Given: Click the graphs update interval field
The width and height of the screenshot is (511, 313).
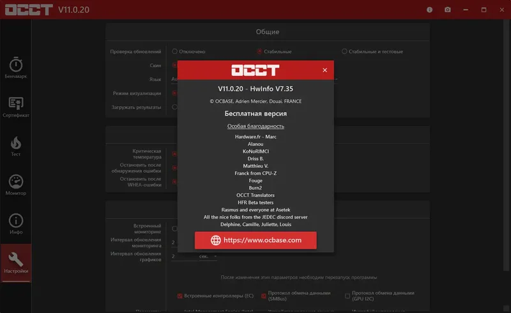Looking at the screenshot, I should [x=184, y=256].
